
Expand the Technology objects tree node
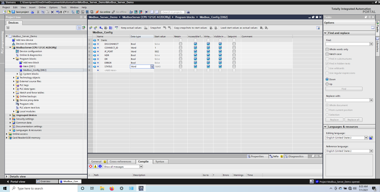click(14, 78)
